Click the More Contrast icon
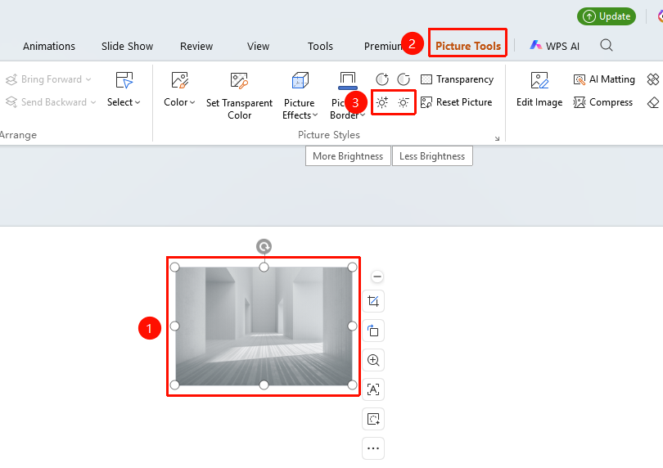Screen dimensions: 663x468 pos(381,79)
